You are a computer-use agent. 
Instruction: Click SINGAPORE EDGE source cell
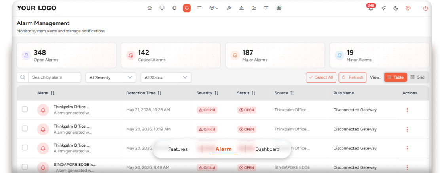(292, 167)
